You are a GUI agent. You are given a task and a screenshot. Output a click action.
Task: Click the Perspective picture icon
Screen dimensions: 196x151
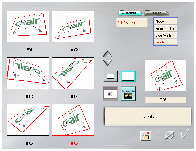(x=128, y=94)
